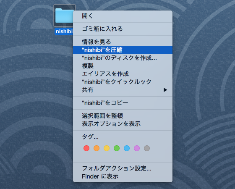
Task: Choose Finder に表示 menu item
Action: click(123, 176)
